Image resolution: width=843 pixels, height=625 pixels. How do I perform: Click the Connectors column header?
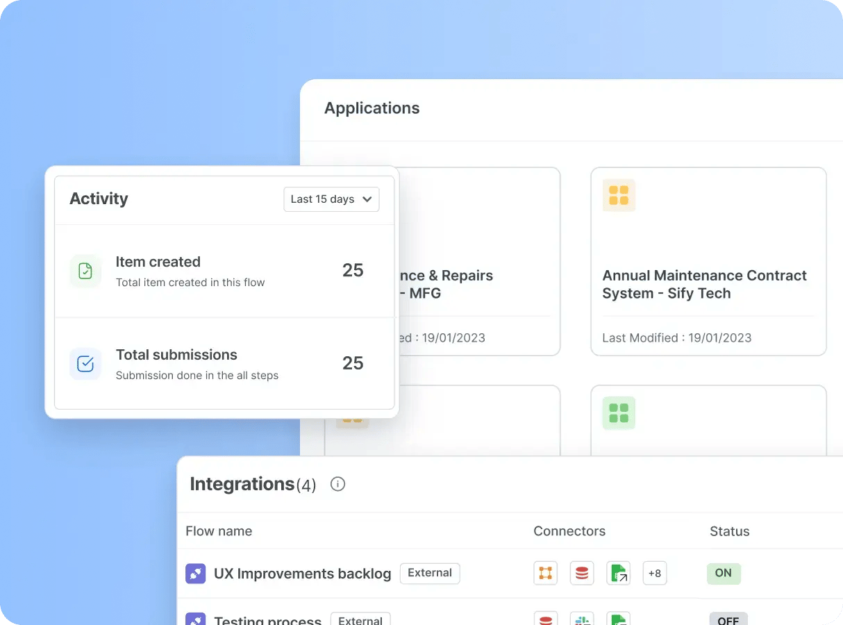[x=569, y=531]
